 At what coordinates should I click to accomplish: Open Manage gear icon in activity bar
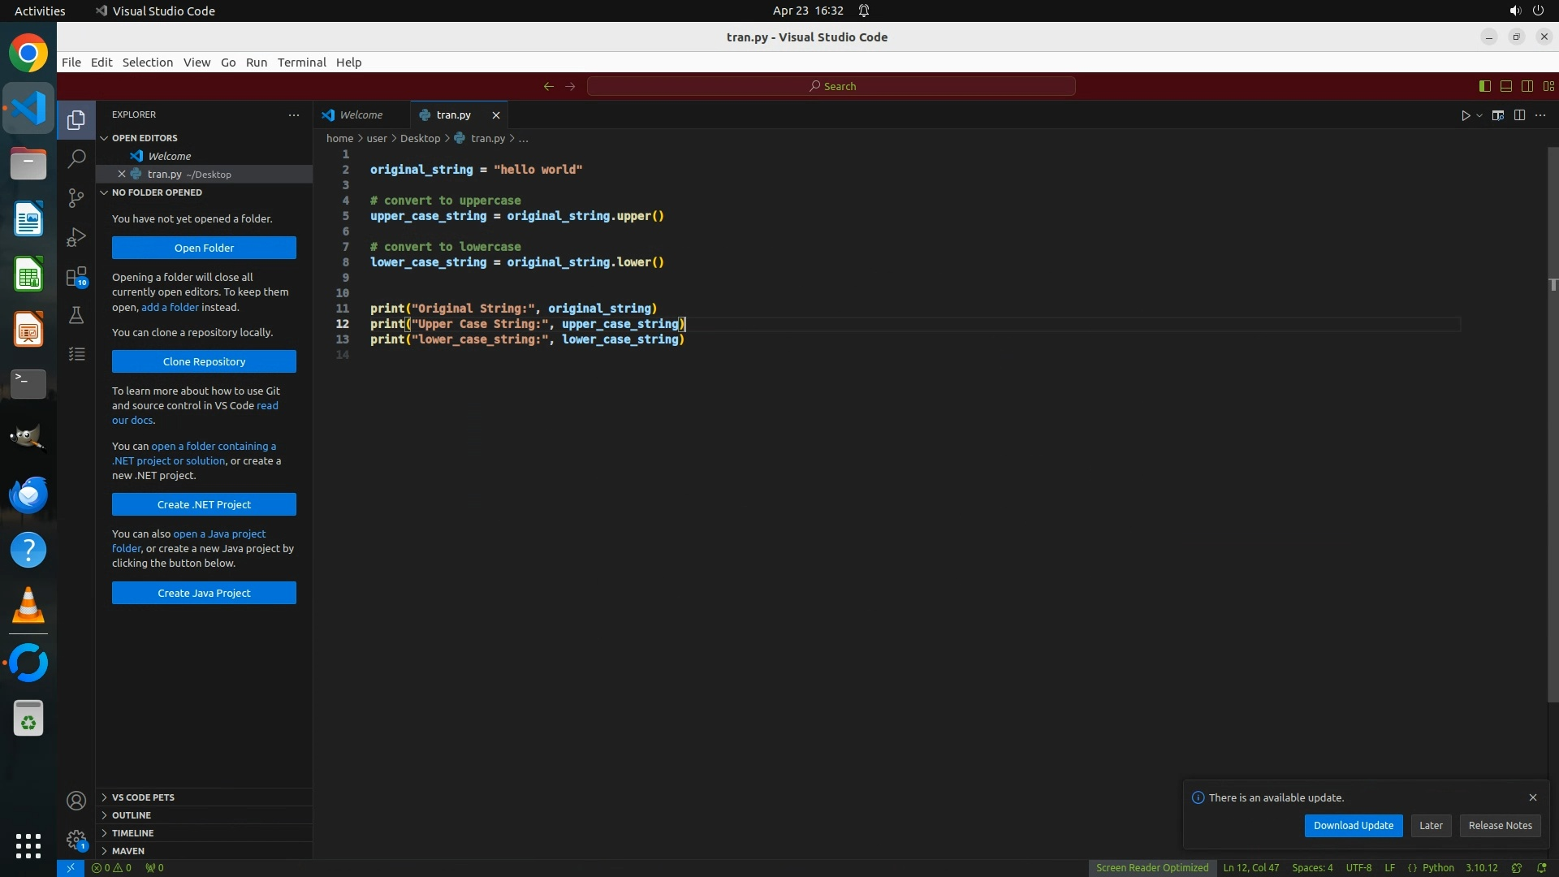76,840
